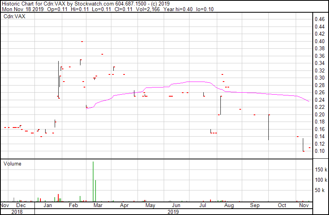Click the 'Dec' month label
The height and width of the screenshot is (215, 329).
pos(21,205)
